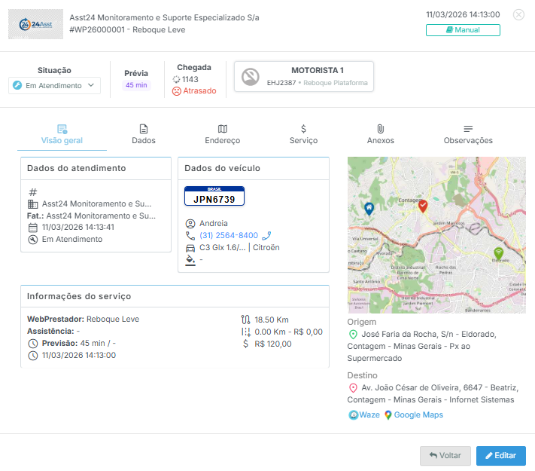The width and height of the screenshot is (535, 471).
Task: Go to the Serviço tab
Action: coord(303,134)
